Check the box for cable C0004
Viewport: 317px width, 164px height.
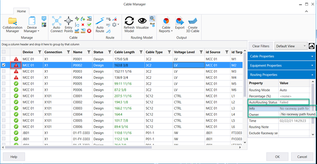[4, 114]
